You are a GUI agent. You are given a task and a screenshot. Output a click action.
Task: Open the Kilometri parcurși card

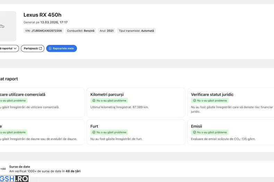click(x=135, y=103)
